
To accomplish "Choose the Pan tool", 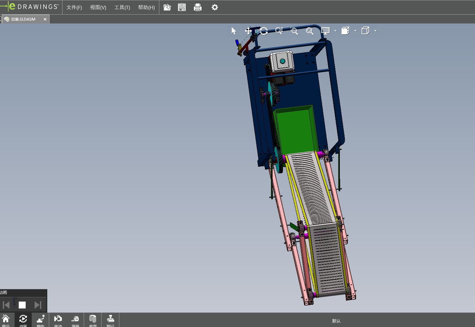I will click(248, 31).
